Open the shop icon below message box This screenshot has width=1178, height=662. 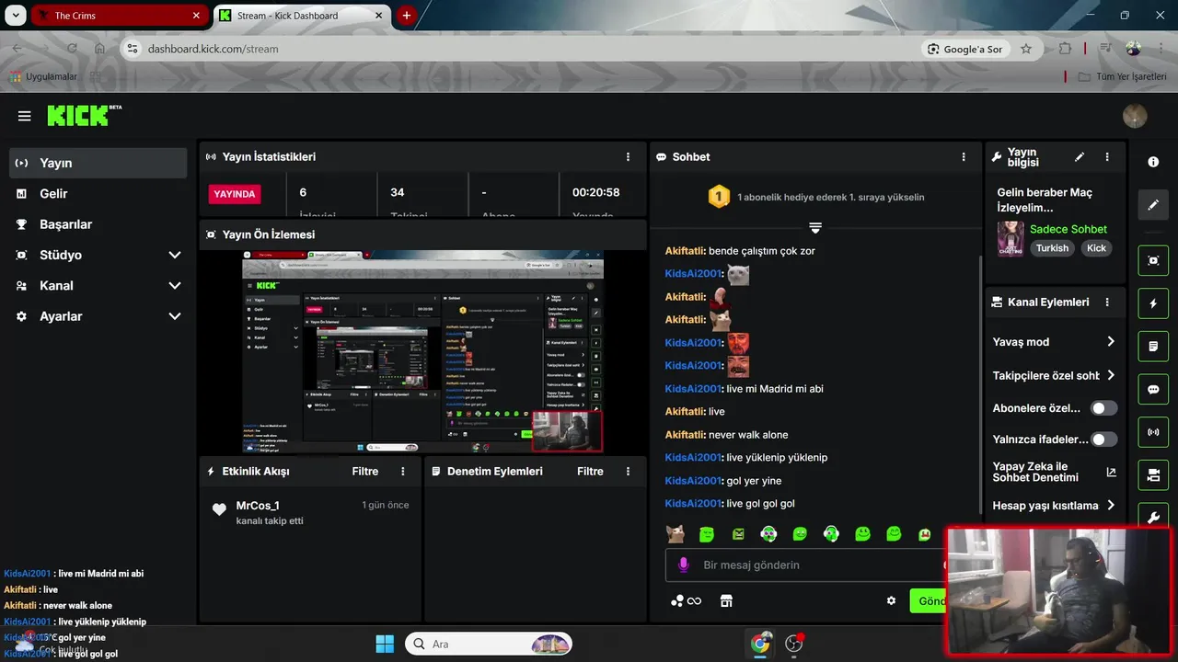click(726, 601)
